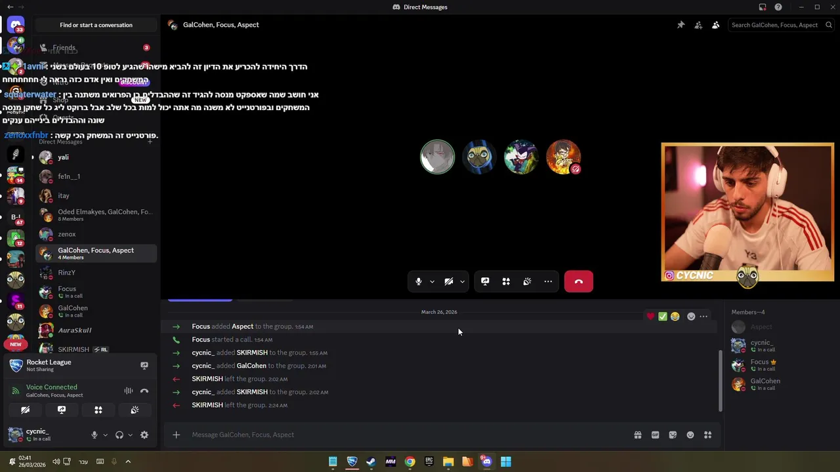Viewport: 840px width, 472px height.
Task: Start an activity from call controls bar
Action: 506,281
